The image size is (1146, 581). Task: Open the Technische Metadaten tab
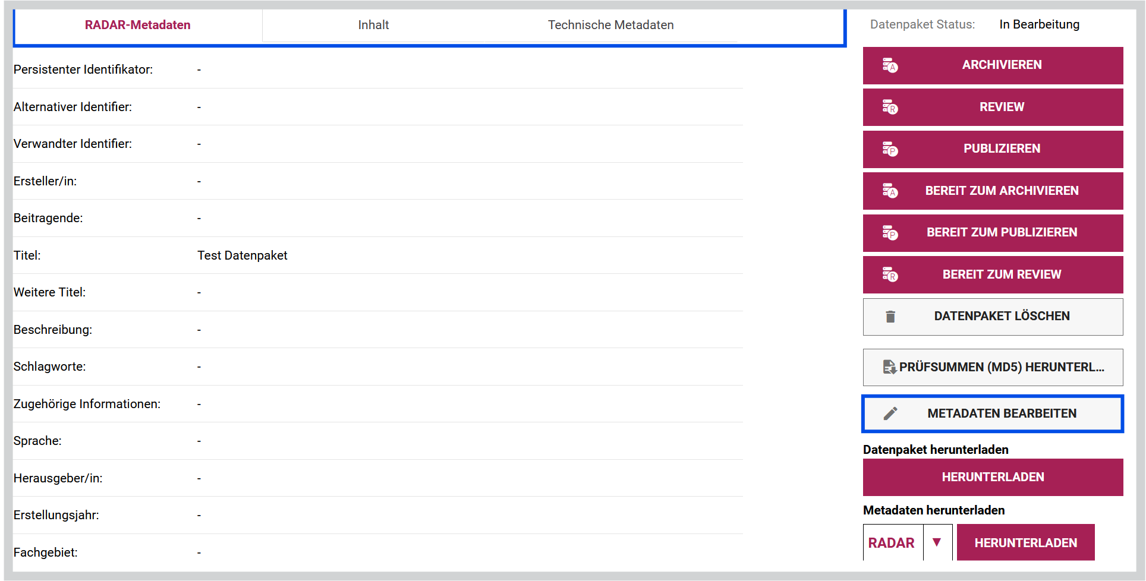(611, 25)
